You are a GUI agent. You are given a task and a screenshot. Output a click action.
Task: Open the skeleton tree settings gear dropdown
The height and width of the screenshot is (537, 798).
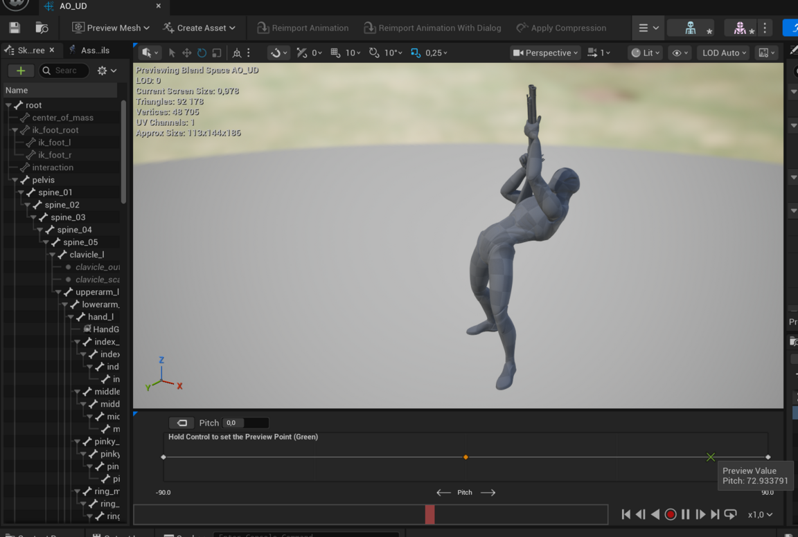coord(107,71)
